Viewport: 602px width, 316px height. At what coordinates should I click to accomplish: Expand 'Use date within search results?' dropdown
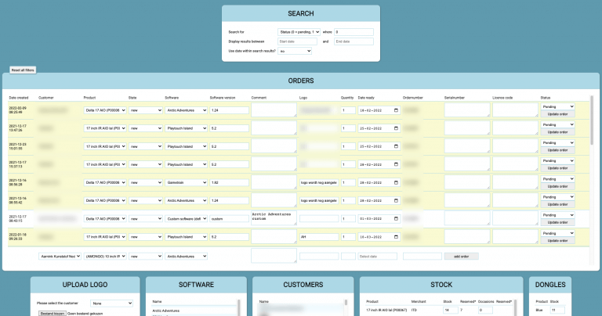point(295,51)
